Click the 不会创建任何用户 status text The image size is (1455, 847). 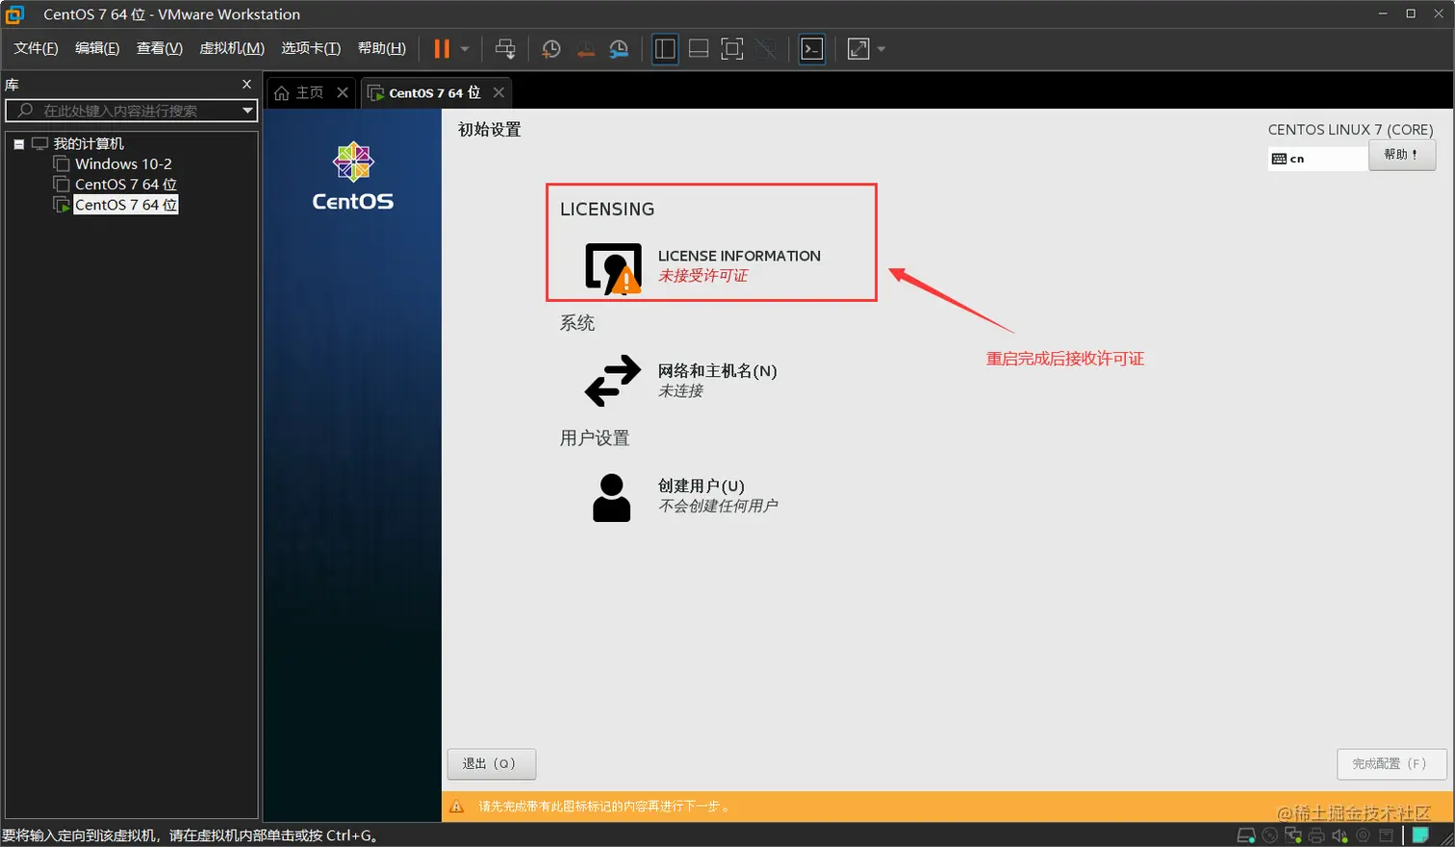[x=718, y=507]
